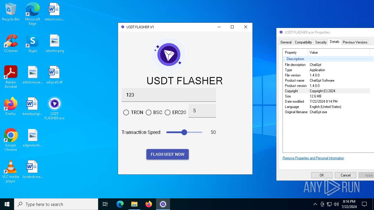The height and width of the screenshot is (210, 374).
Task: Select the artistsmove image file icon
Action: tap(32, 75)
